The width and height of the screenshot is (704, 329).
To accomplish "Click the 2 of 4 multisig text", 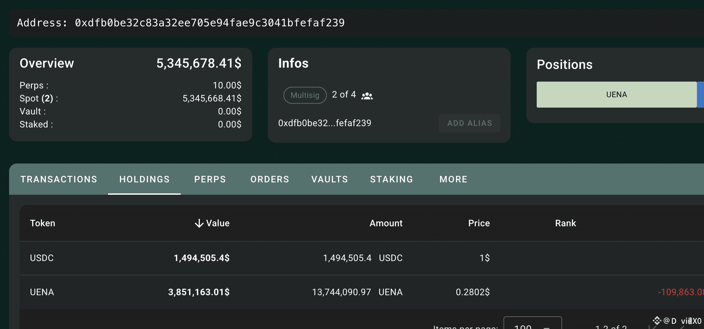I will pos(344,95).
